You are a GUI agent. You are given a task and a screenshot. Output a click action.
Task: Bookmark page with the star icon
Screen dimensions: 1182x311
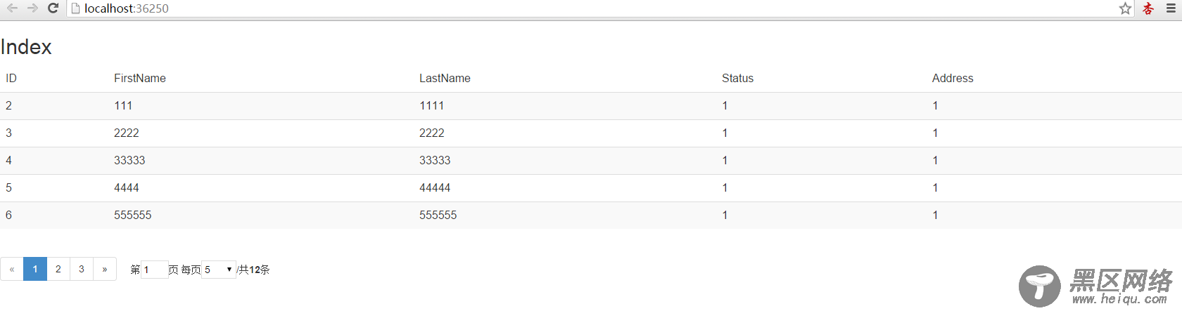[x=1125, y=8]
